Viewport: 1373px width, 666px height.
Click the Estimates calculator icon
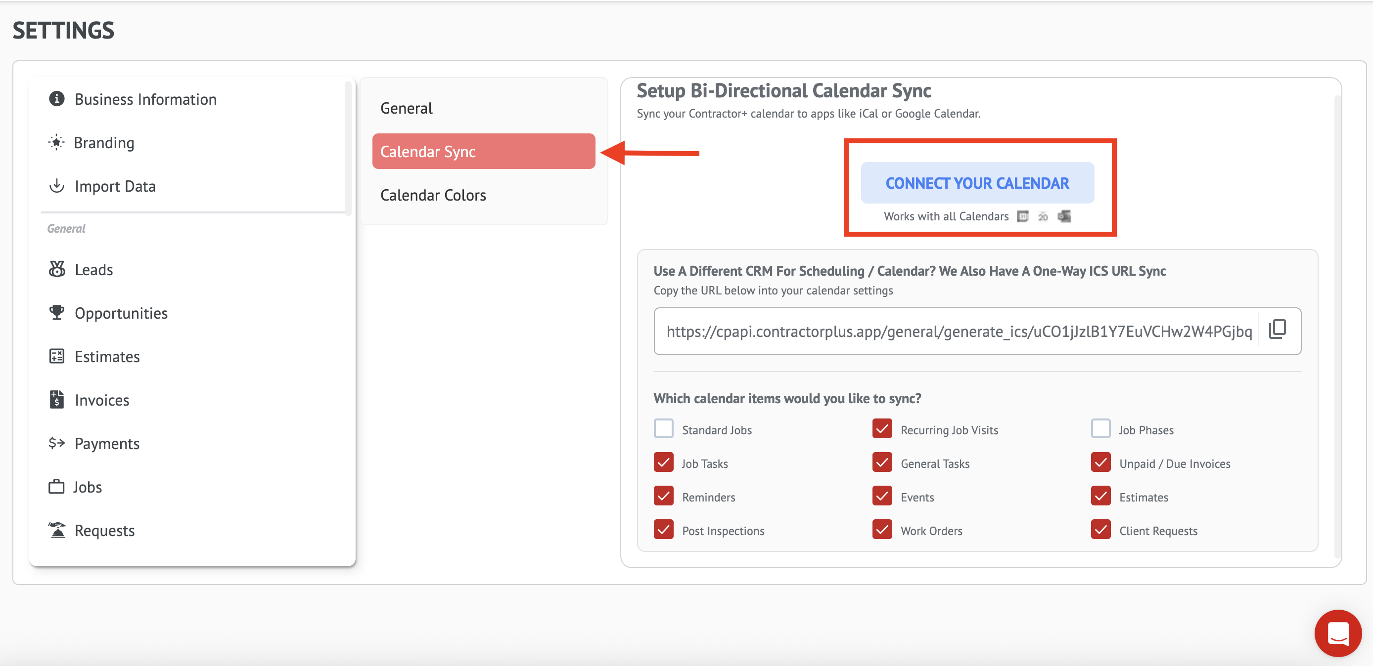(56, 356)
